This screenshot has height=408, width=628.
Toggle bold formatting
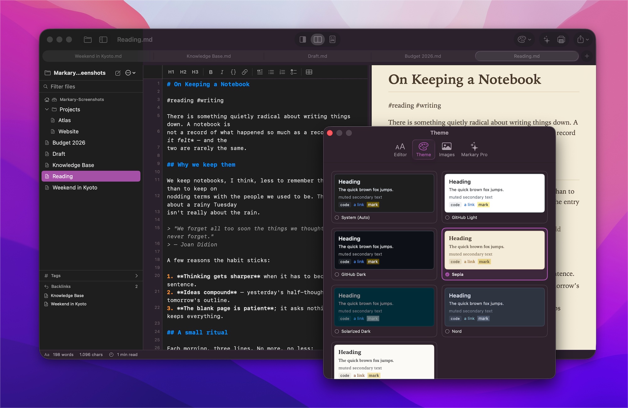coord(211,72)
